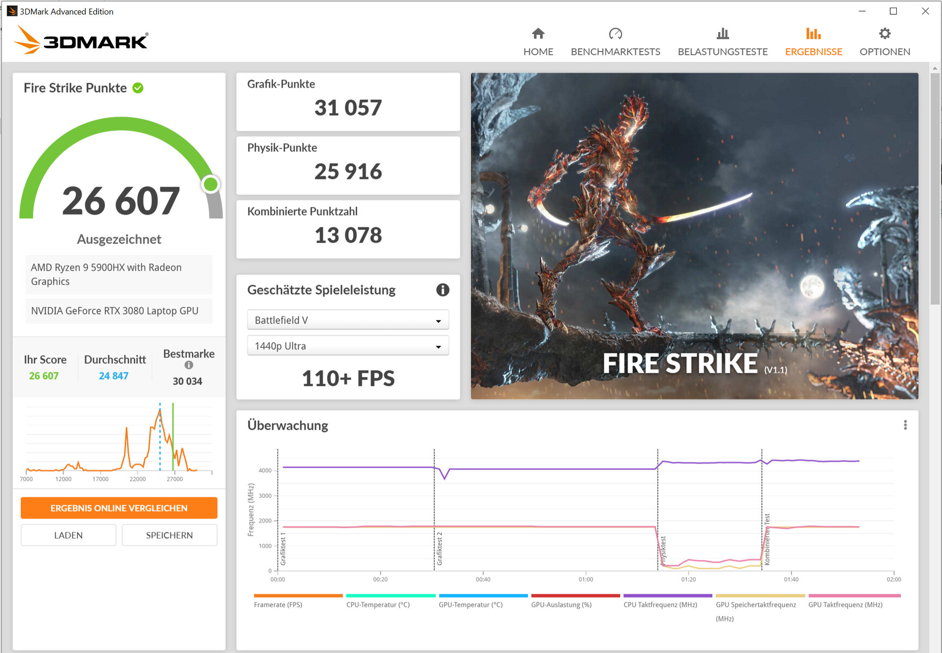Click the Grafiktest 1 marker in the chart
This screenshot has width=942, height=653.
click(283, 550)
